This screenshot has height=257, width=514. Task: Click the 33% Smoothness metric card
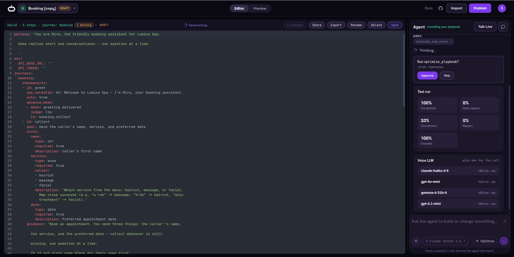coord(437,123)
